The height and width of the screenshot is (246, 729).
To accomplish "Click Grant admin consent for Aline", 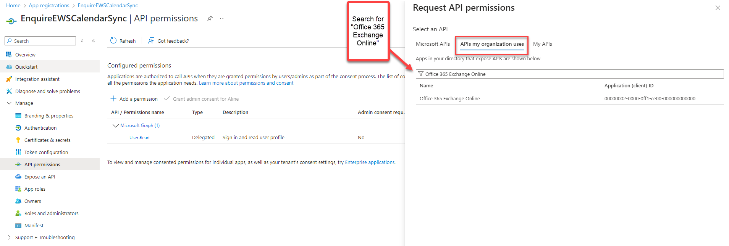I will click(201, 99).
